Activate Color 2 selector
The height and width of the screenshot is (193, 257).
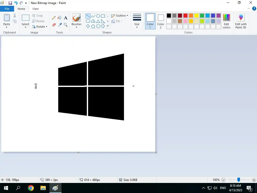[161, 21]
